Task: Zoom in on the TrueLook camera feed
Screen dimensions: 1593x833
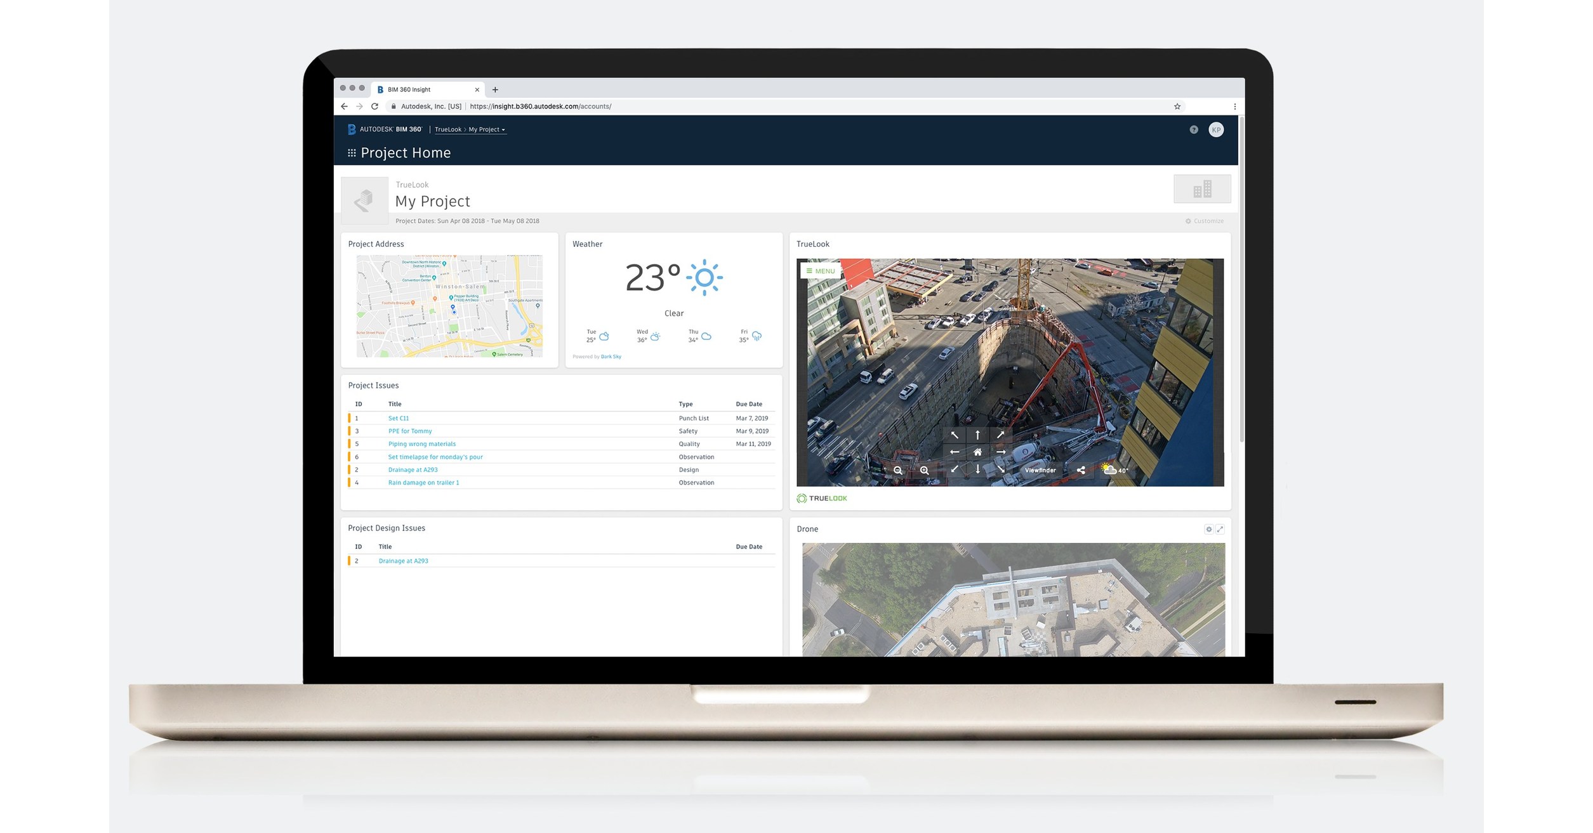Action: [923, 471]
